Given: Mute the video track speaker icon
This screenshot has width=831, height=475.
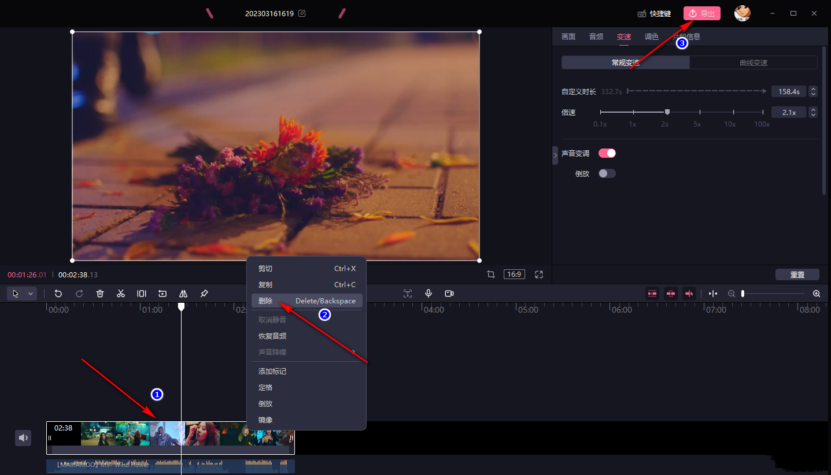Looking at the screenshot, I should point(23,438).
